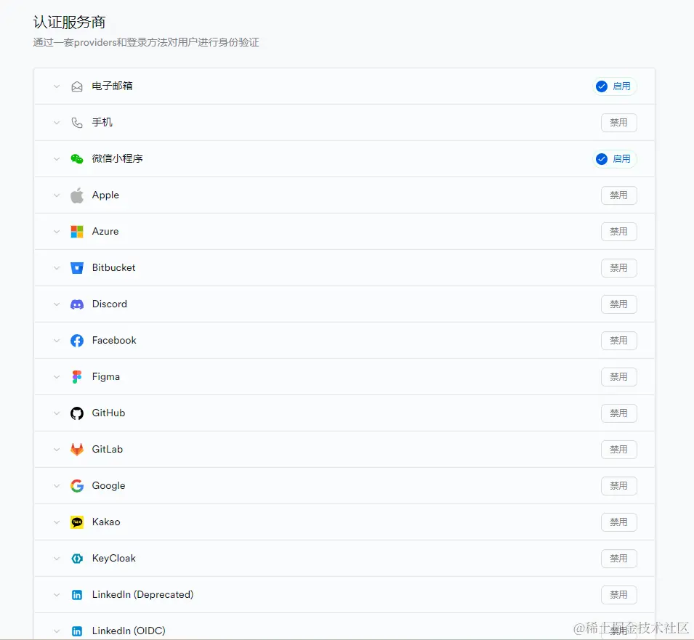This screenshot has width=694, height=640.
Task: Expand the KeyCloak provider chevron
Action: pos(57,558)
